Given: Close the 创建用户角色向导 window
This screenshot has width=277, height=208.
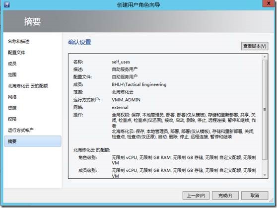Looking at the screenshot, I should click(269, 3).
